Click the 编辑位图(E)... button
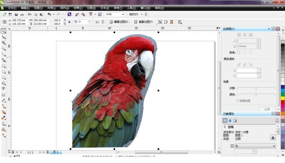 [x=120, y=22]
